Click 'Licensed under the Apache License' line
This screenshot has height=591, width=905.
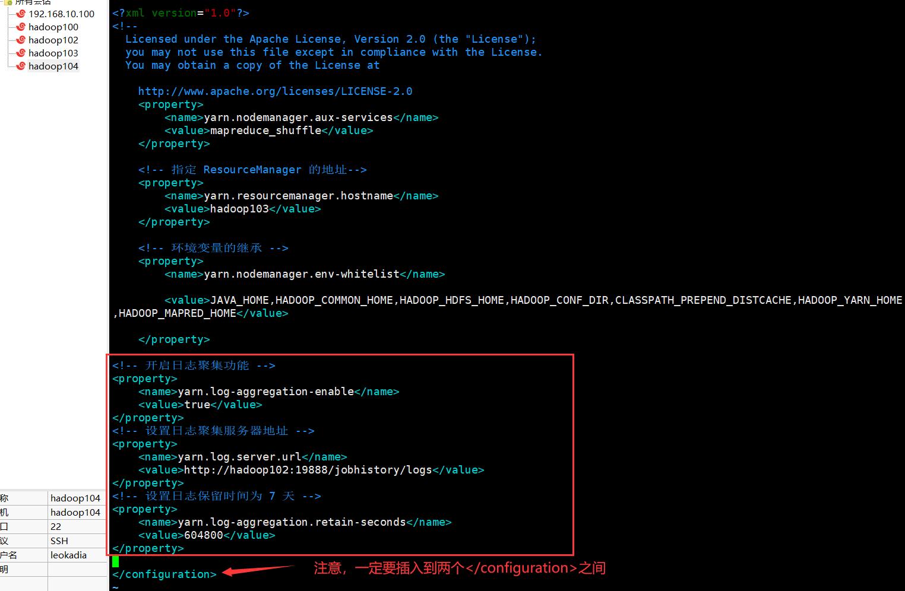click(330, 39)
